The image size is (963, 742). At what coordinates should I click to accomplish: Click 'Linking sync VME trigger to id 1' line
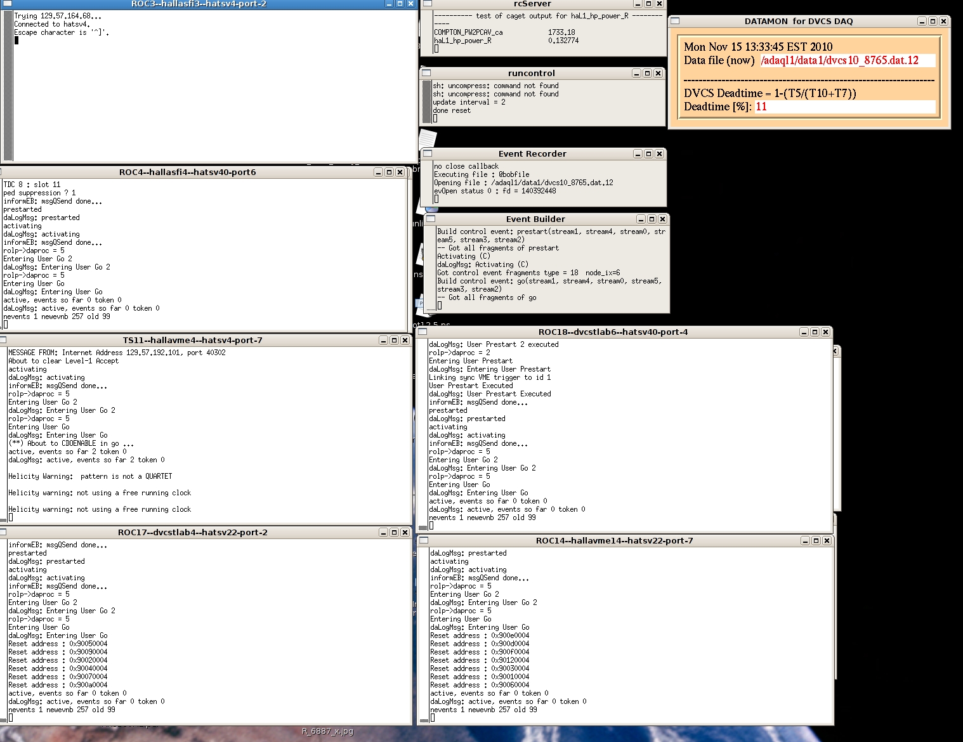pyautogui.click(x=490, y=377)
